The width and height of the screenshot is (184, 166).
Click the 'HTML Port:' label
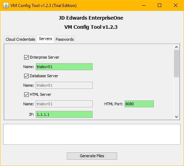[x=113, y=104]
